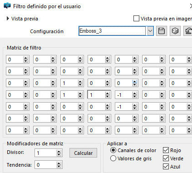Viewport: 192px width, 173px height.
Task: Select the Canales de color radio option
Action: pos(113,150)
